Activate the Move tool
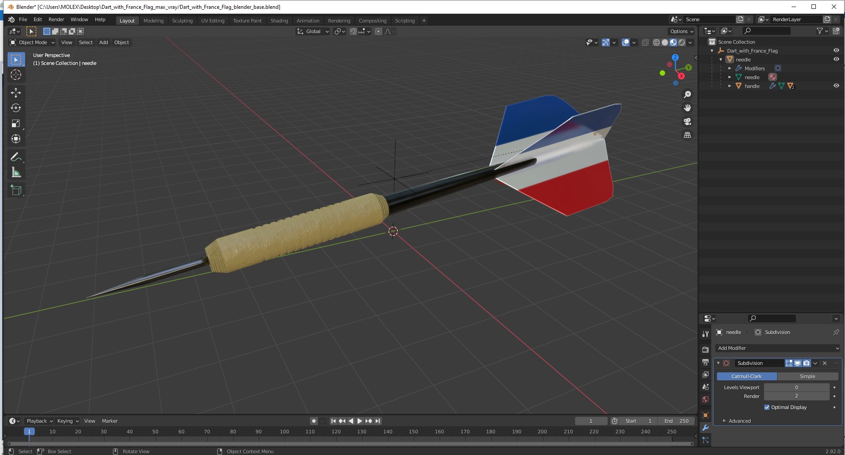Image resolution: width=845 pixels, height=455 pixels. [x=16, y=92]
